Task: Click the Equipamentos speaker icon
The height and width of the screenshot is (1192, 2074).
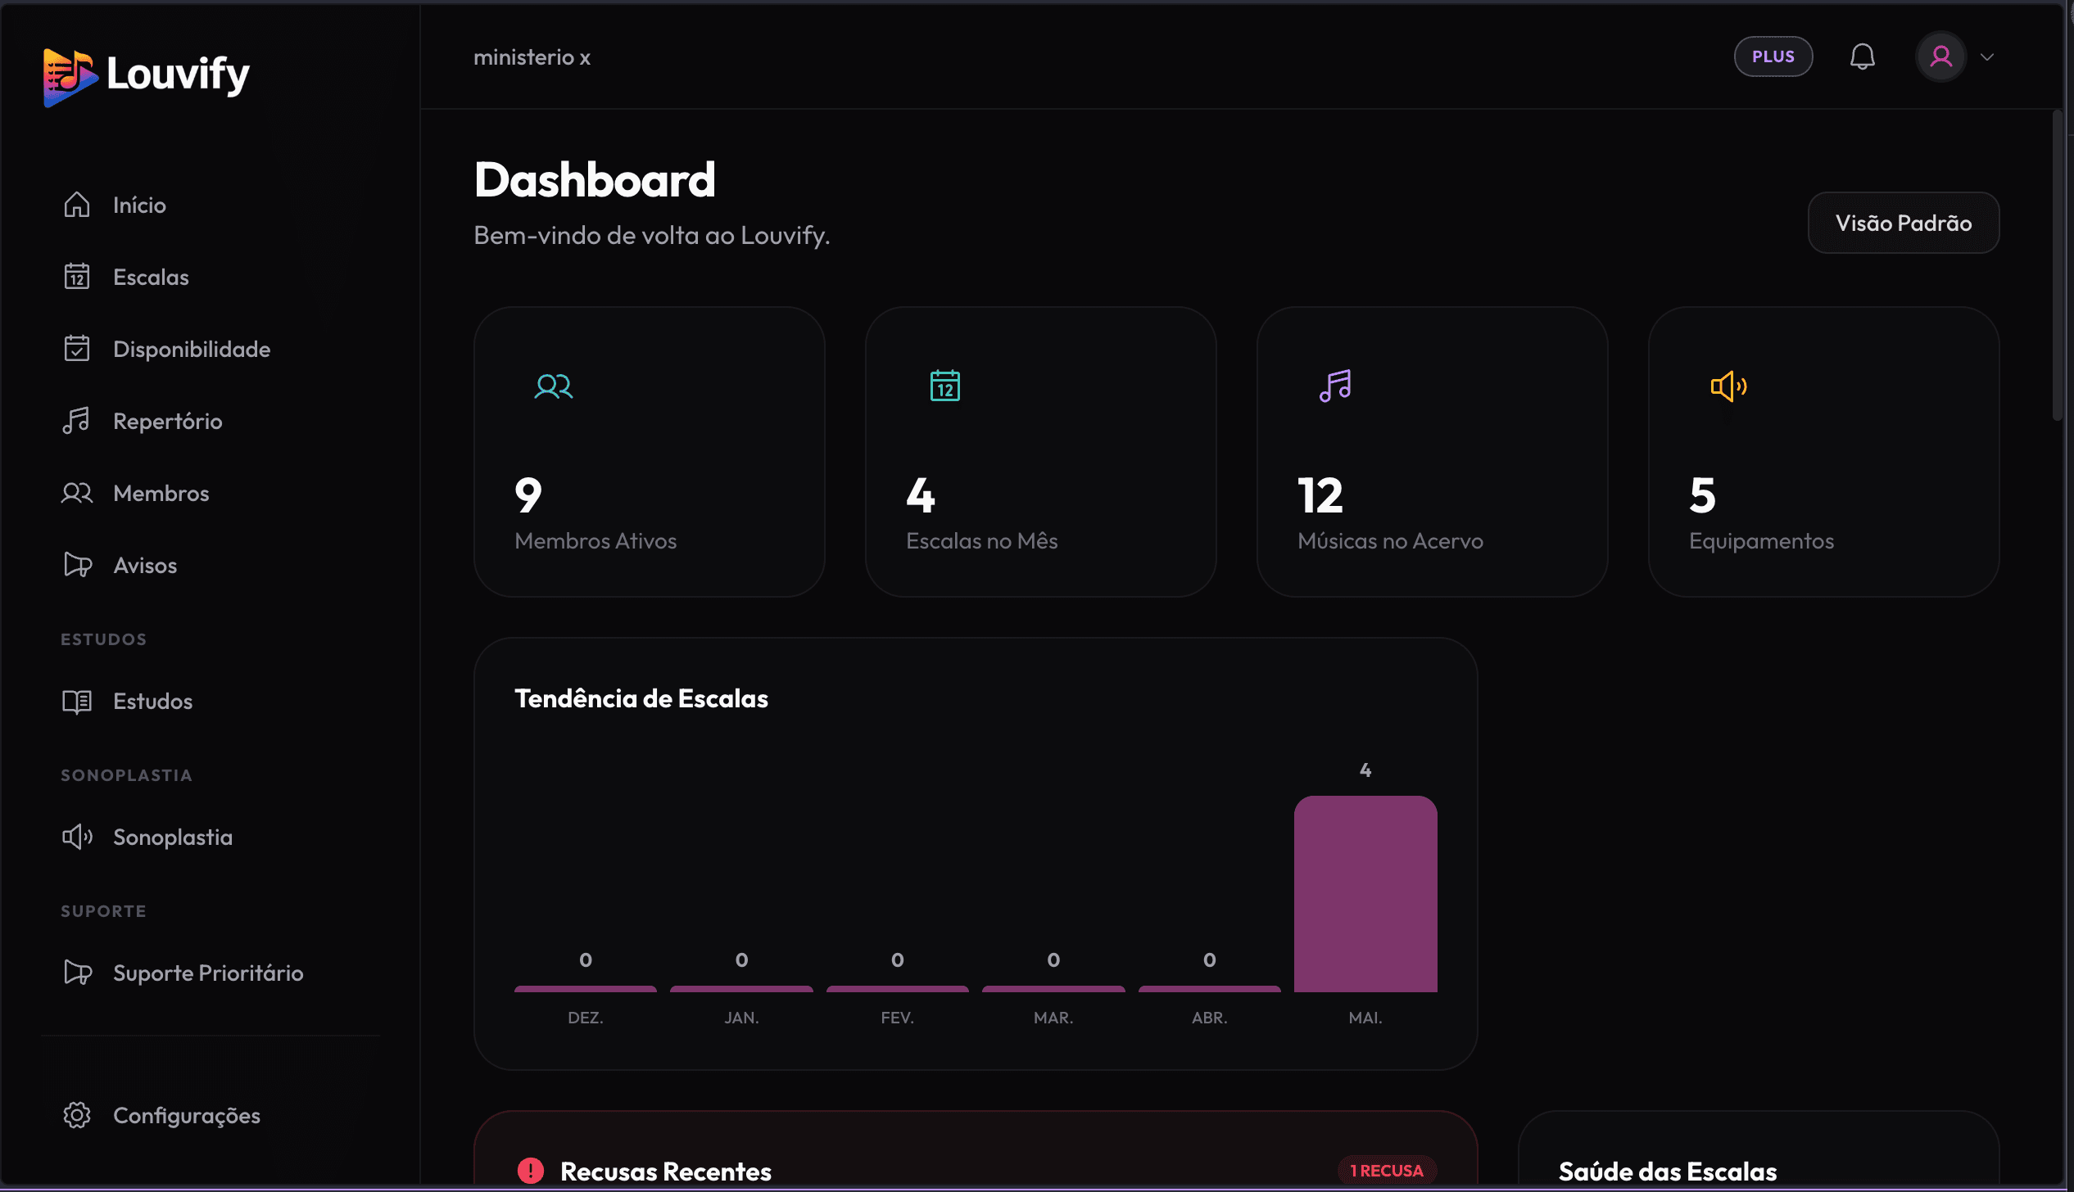Action: 1728,386
